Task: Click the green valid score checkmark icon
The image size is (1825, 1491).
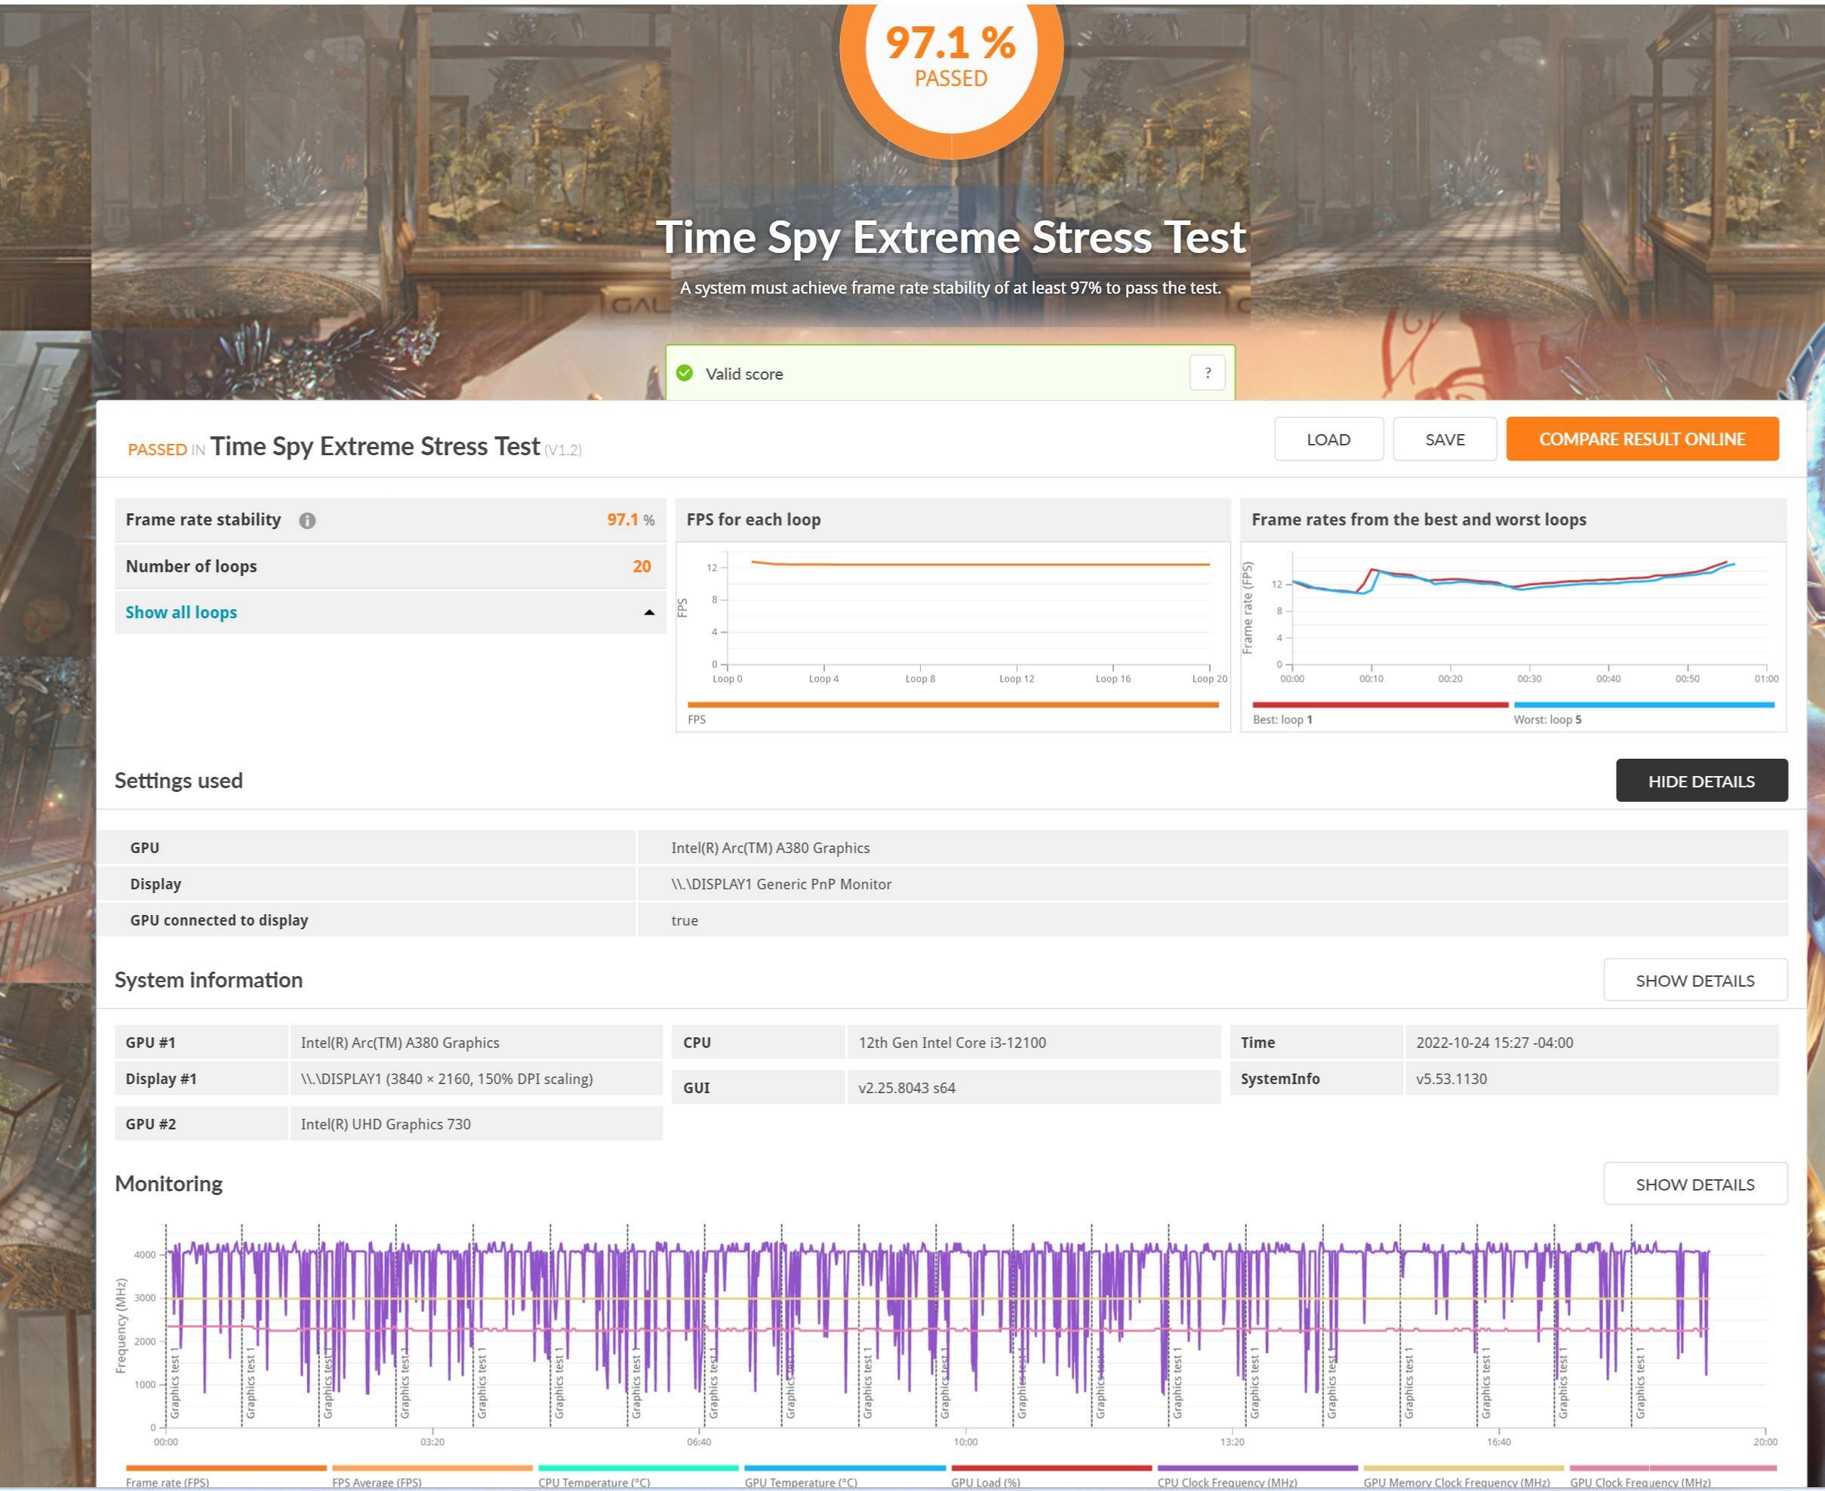Action: click(x=684, y=373)
